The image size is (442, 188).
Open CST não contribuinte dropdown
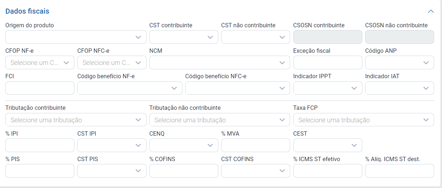pyautogui.click(x=255, y=37)
